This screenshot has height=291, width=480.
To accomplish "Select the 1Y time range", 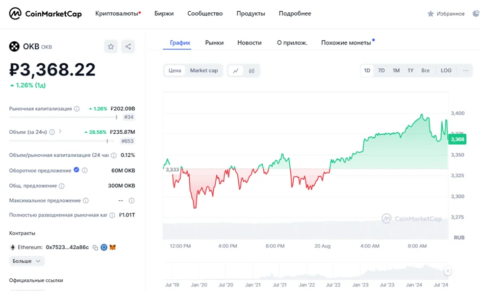I will pyautogui.click(x=411, y=70).
